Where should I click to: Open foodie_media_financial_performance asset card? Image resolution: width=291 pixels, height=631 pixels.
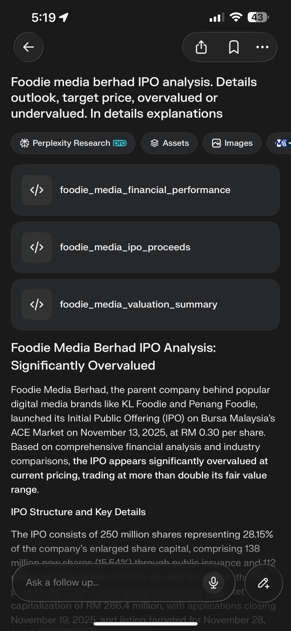[145, 190]
